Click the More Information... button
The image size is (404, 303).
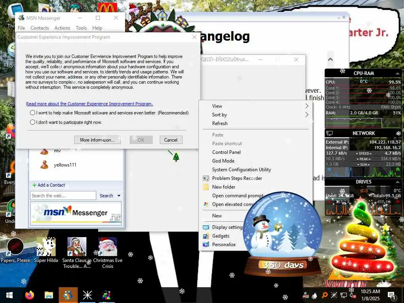[97, 140]
